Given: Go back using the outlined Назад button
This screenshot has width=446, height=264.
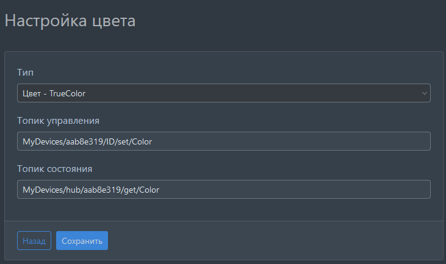Looking at the screenshot, I should point(34,241).
